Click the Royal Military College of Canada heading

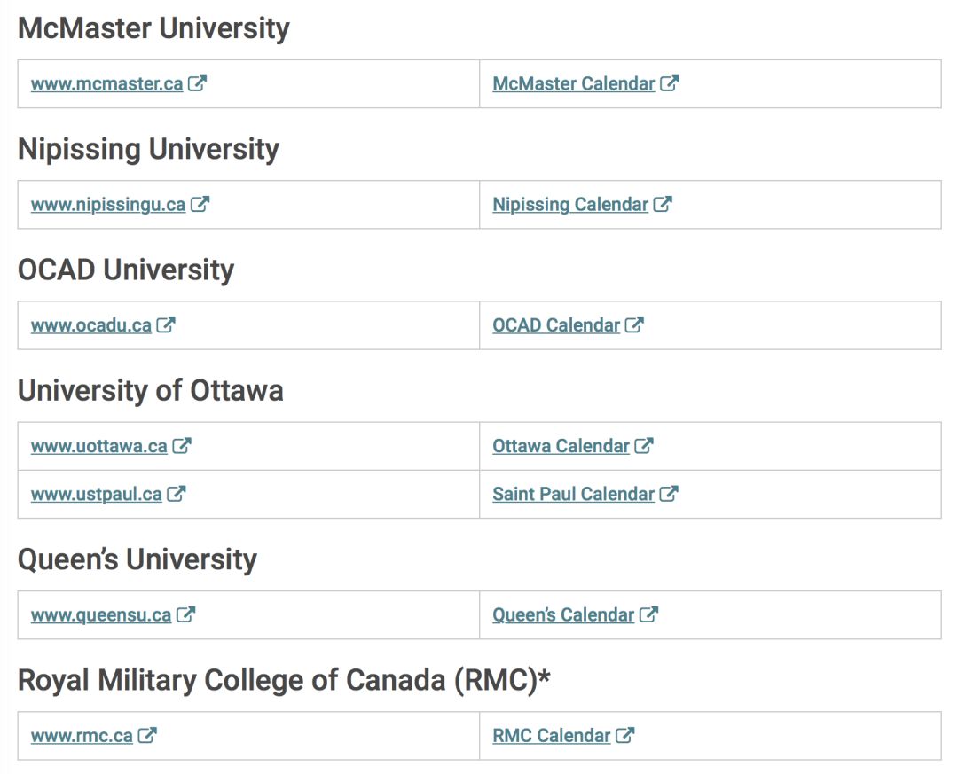(284, 681)
